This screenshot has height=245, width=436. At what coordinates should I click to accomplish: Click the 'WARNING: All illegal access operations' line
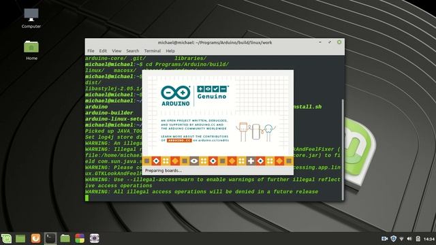click(202, 192)
